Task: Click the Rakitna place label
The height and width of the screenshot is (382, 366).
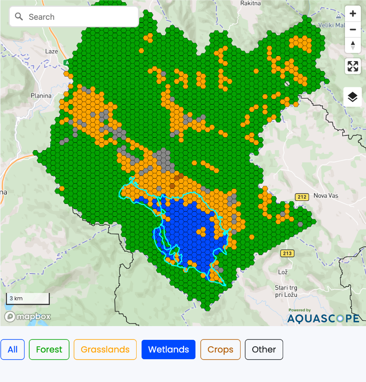Action: coord(250,3)
